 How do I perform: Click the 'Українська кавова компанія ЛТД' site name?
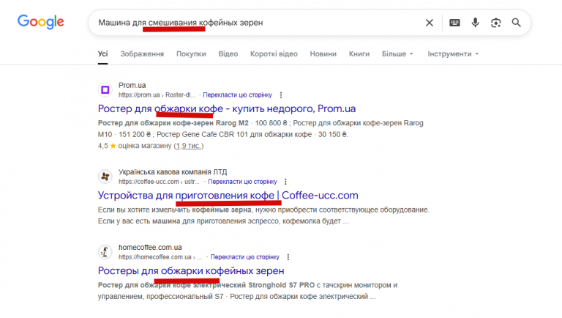173,172
